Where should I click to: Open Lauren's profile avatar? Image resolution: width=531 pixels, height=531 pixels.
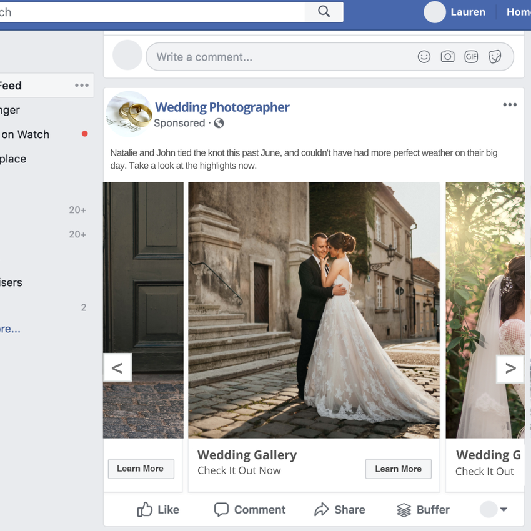435,12
